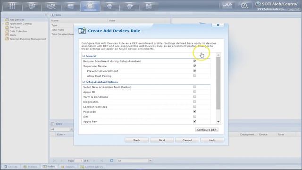Go to next page of logs
This screenshot has height=170, width=302.
pos(94,161)
